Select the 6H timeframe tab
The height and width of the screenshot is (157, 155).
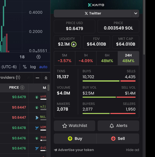pyautogui.click(x=107, y=58)
